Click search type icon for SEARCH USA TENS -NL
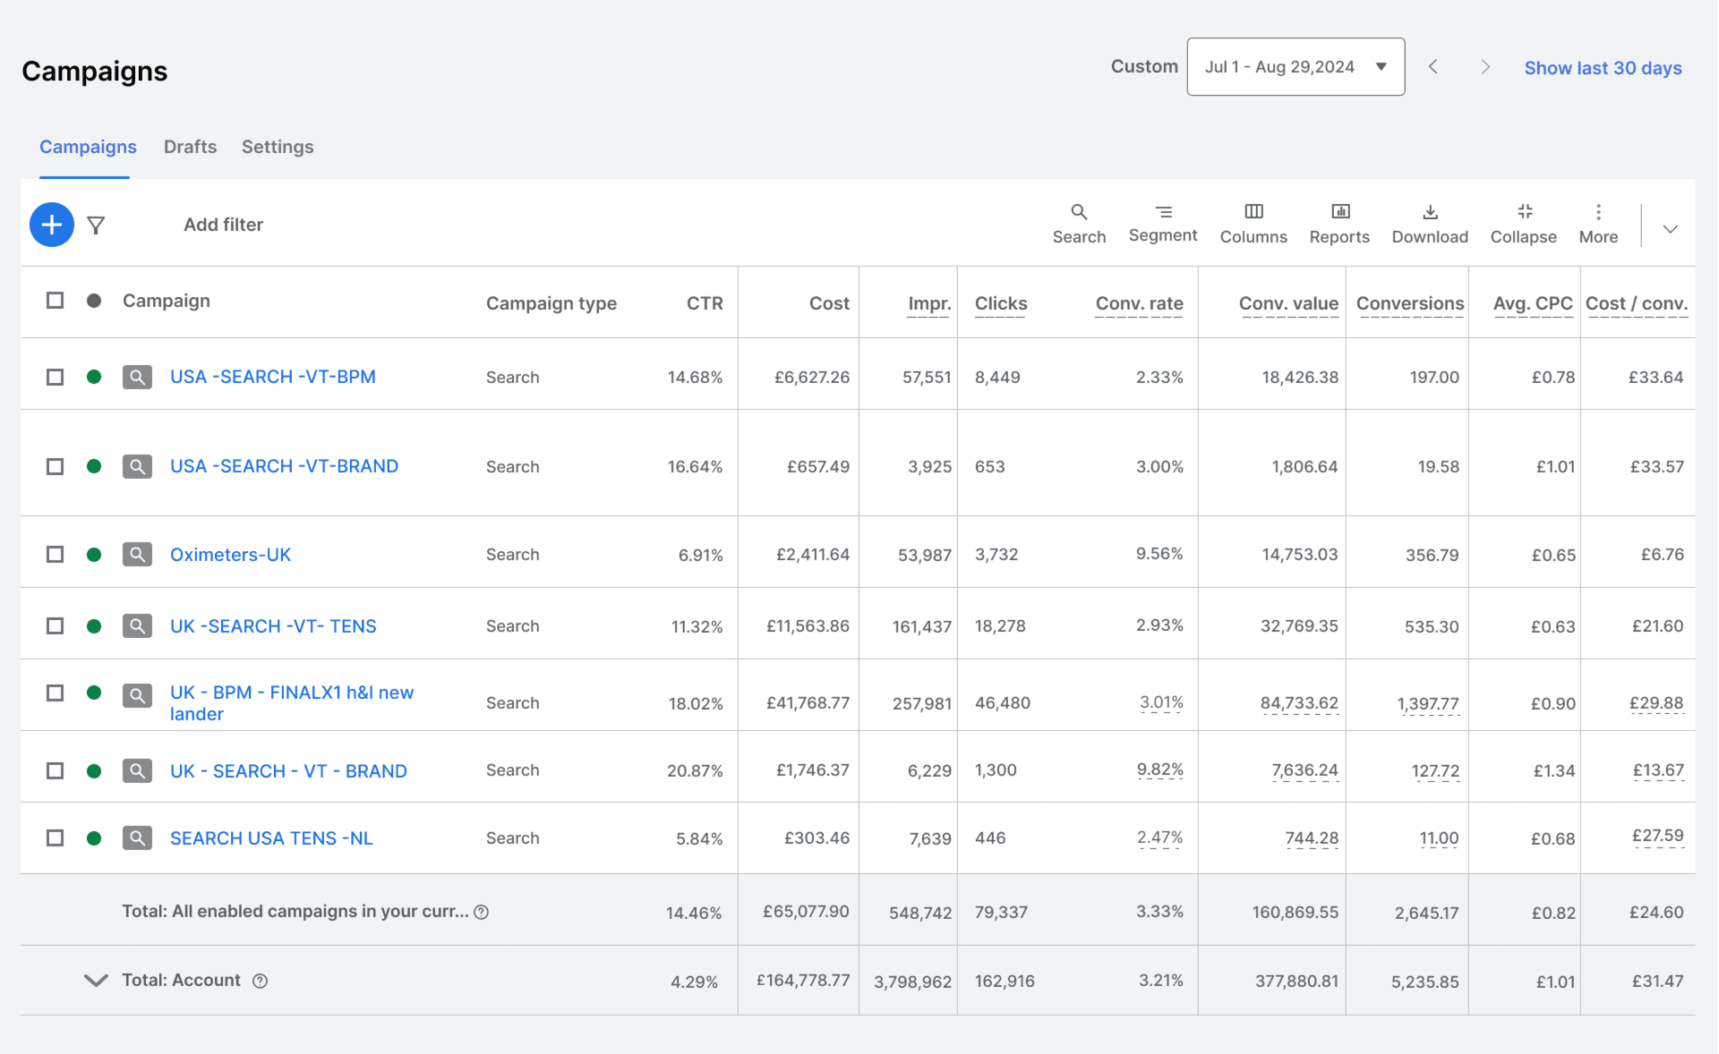Image resolution: width=1719 pixels, height=1054 pixels. pos(137,838)
